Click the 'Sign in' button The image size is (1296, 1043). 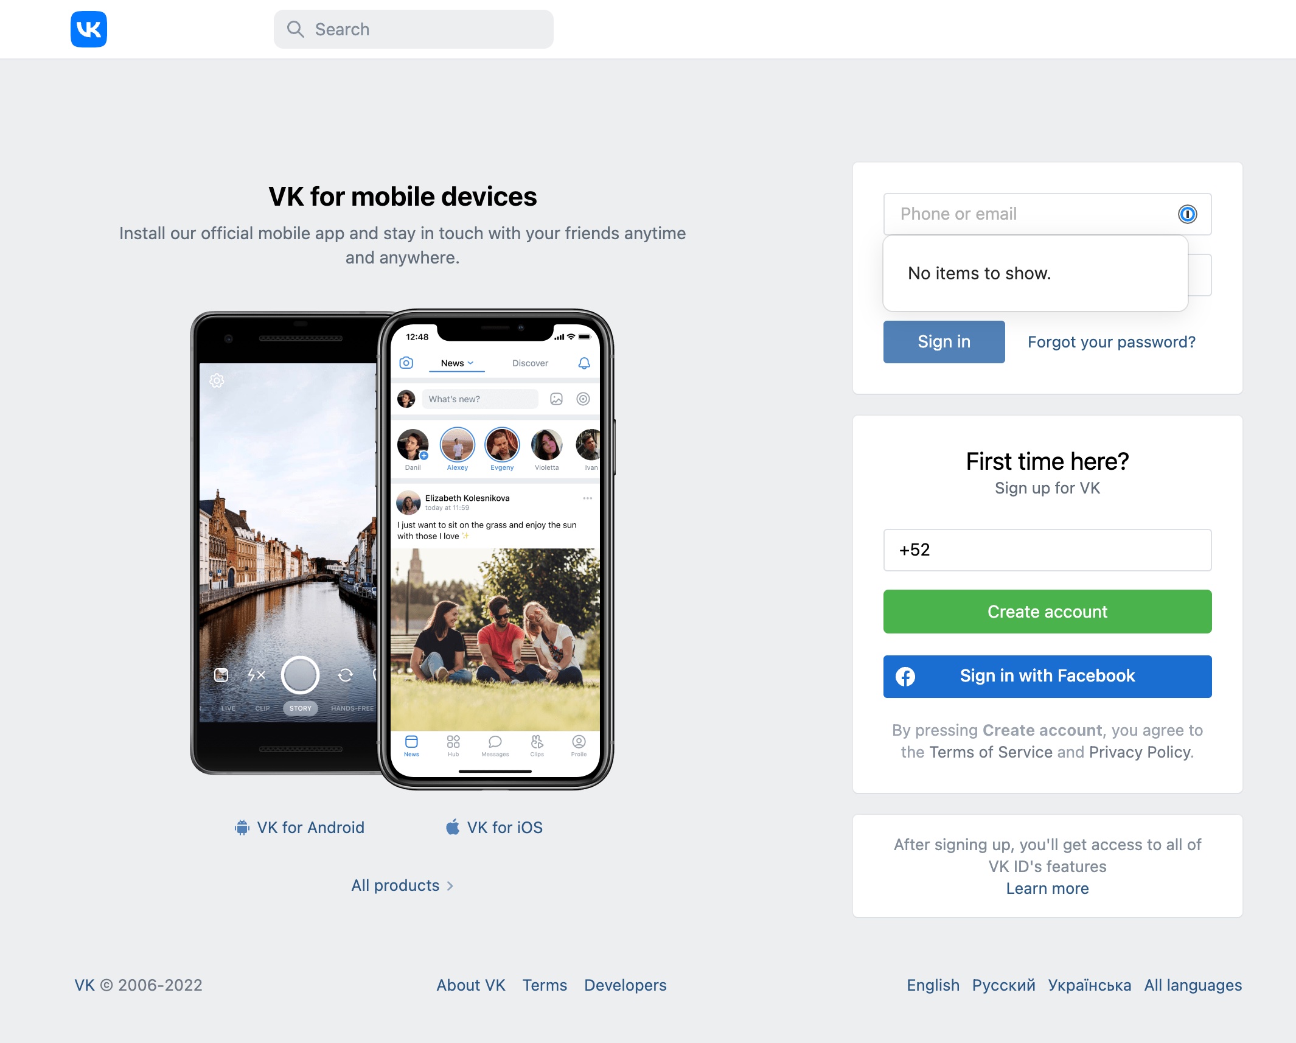pos(942,341)
